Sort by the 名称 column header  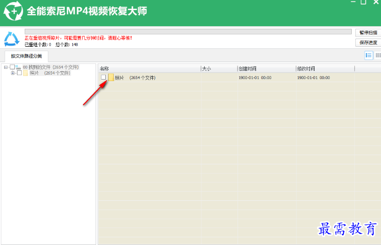(150, 69)
